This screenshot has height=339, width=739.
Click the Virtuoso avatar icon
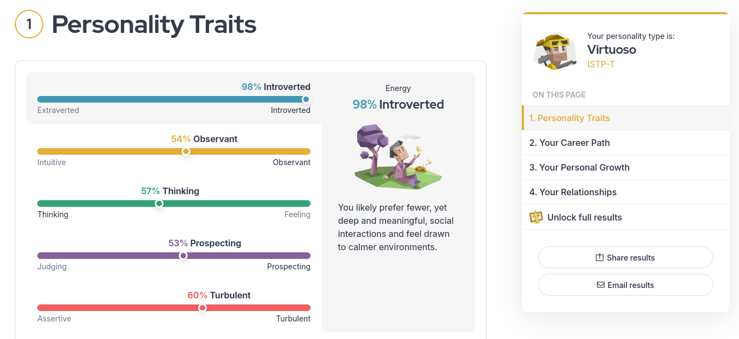point(555,51)
